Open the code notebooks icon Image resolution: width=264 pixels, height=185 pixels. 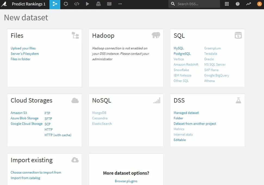77,4
